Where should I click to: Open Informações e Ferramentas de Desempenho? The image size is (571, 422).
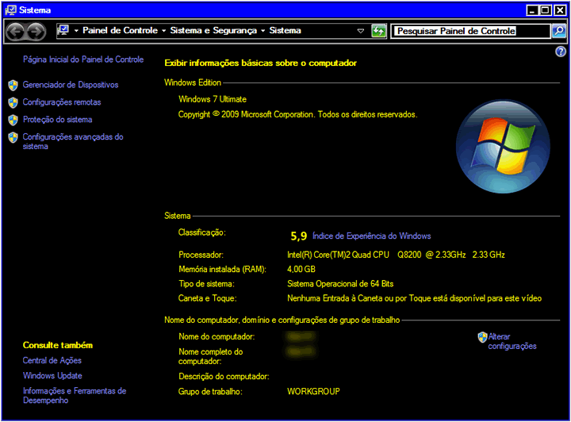(75, 395)
